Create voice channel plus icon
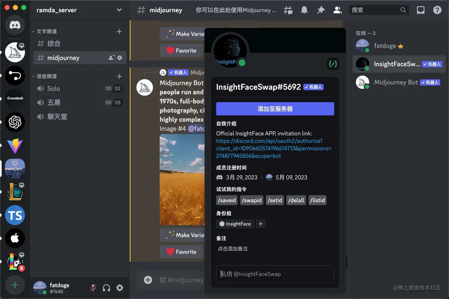 [119, 77]
